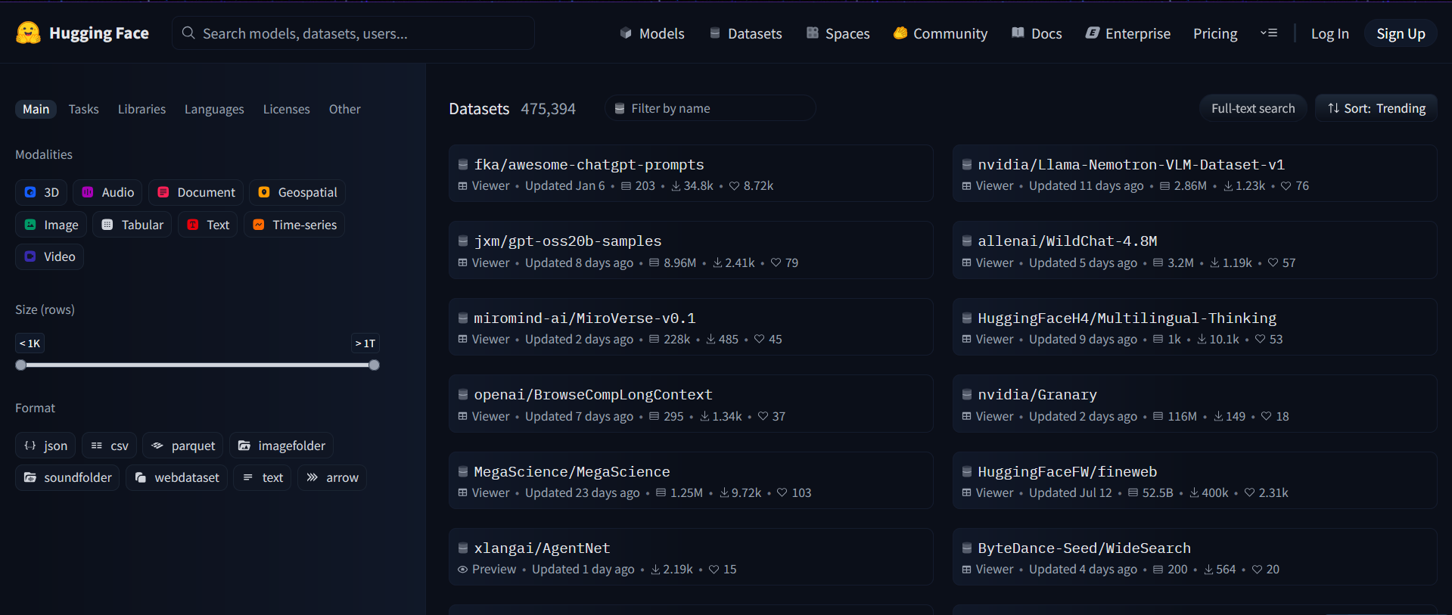Viewport: 1452px width, 615px height.
Task: Open the Docs nav item
Action: 1037,33
